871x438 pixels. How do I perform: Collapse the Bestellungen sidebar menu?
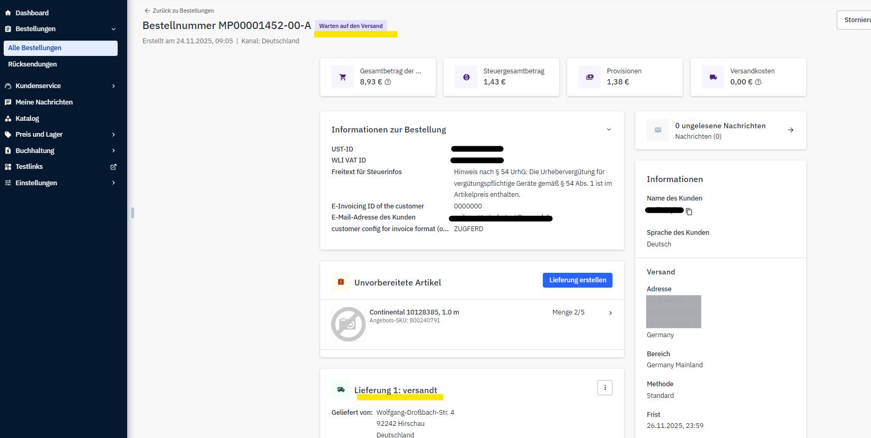point(113,29)
